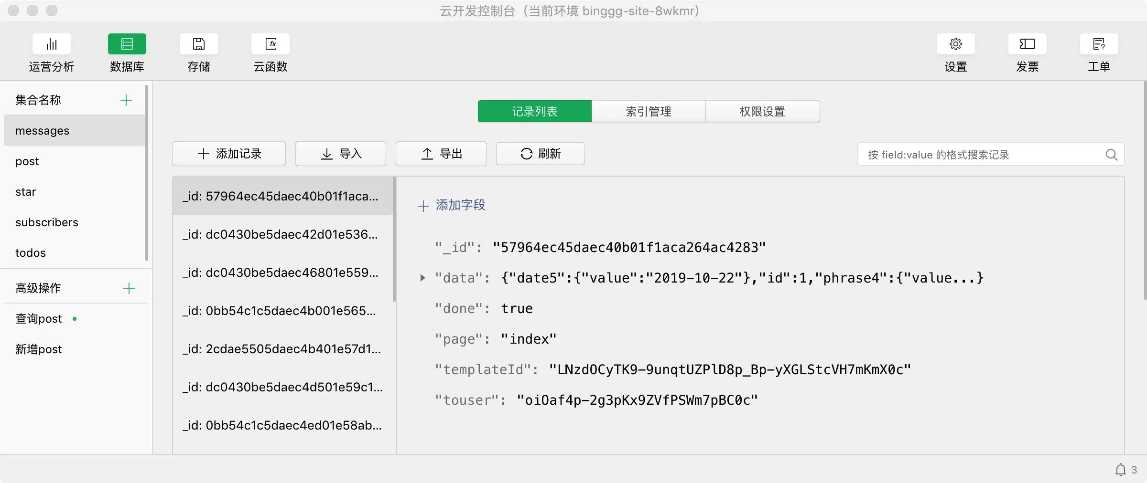This screenshot has height=483, width=1147.
Task: Open the 设置 settings gear icon
Action: pyautogui.click(x=956, y=44)
